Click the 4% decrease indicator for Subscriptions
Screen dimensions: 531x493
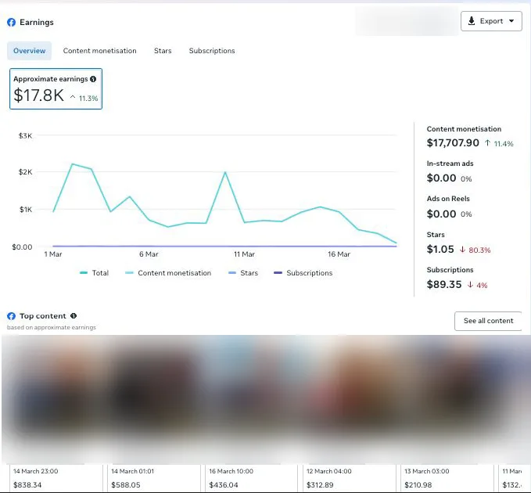point(477,286)
